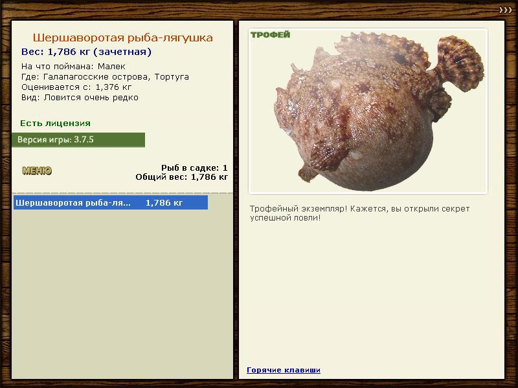
Task: Click the Версия игры: 3.7.5 bar
Action: (78, 140)
